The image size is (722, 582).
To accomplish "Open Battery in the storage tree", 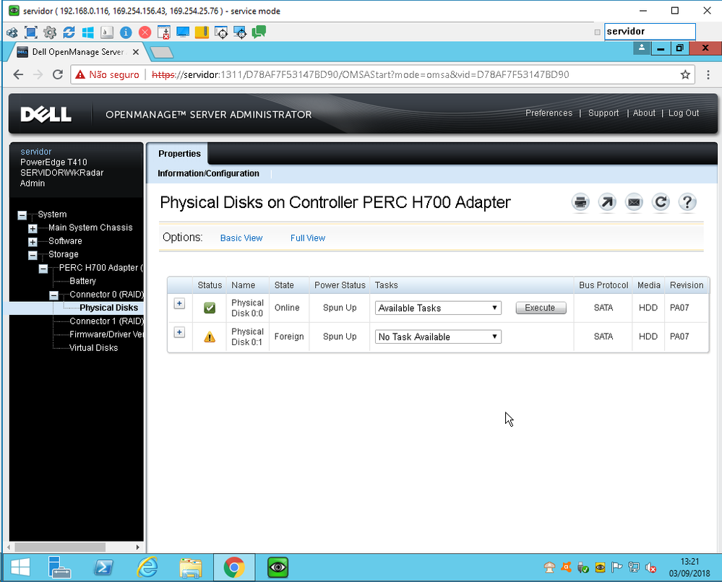I will [83, 281].
